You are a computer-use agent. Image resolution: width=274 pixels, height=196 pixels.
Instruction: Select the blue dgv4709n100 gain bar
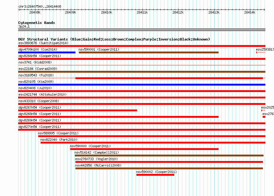[x=47, y=52]
